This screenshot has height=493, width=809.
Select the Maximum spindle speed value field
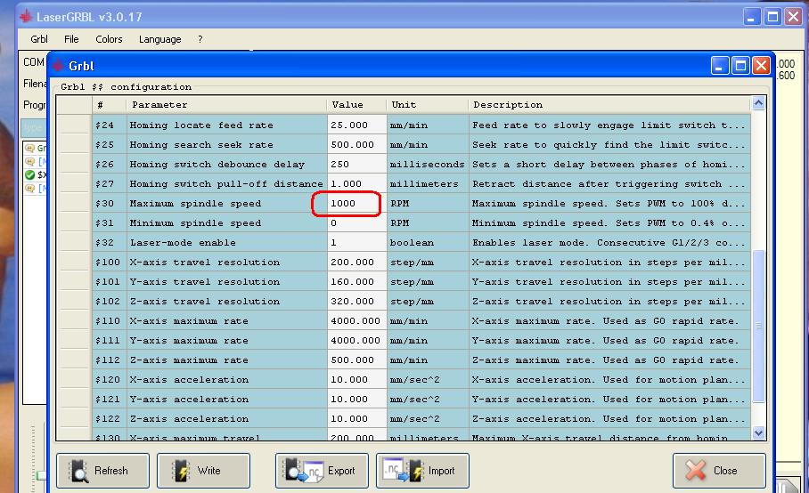tap(356, 204)
